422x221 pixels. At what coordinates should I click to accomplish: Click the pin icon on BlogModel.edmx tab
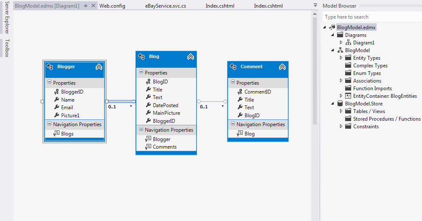click(85, 6)
